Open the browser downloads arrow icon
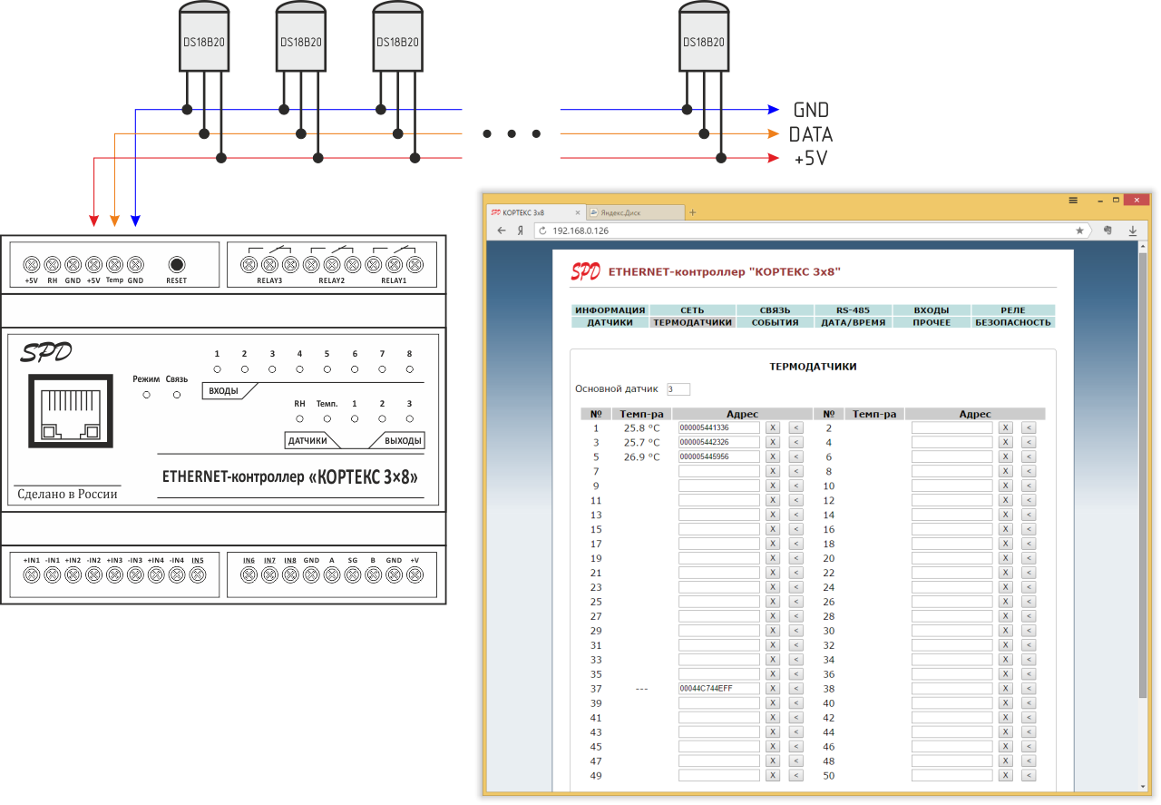This screenshot has width=1161, height=805. (x=1132, y=231)
